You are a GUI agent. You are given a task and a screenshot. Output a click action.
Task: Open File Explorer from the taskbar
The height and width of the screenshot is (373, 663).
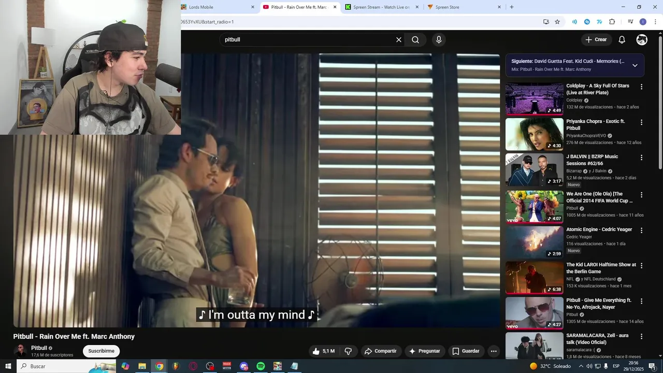pyautogui.click(x=142, y=366)
